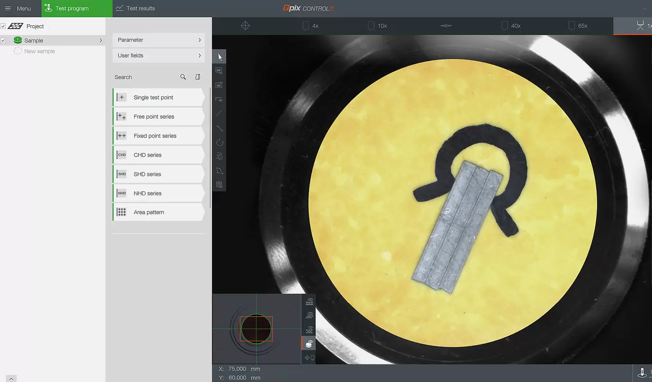Toggle sample overview visibility in minimap
The image size is (652, 382).
coord(309,344)
